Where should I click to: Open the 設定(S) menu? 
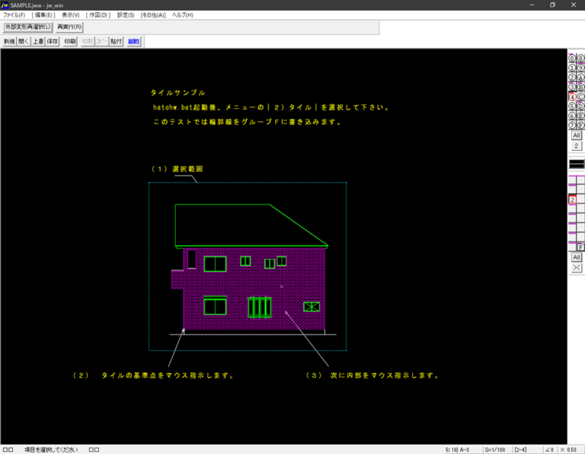pos(126,15)
